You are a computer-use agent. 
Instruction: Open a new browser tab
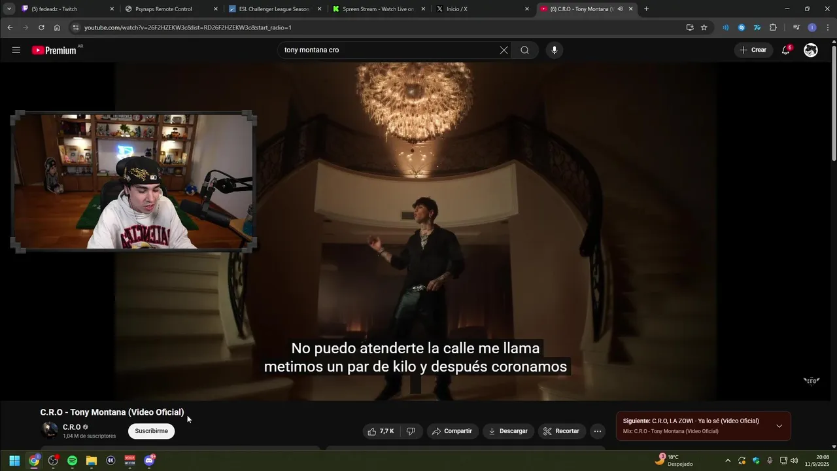(x=646, y=9)
